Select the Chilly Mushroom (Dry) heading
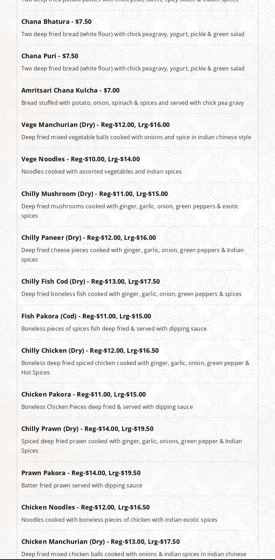 pyautogui.click(x=95, y=194)
